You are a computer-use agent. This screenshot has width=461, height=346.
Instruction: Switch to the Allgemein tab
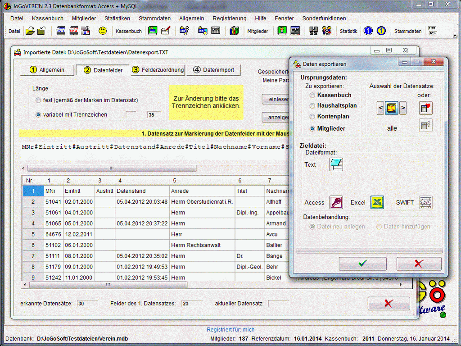click(47, 70)
